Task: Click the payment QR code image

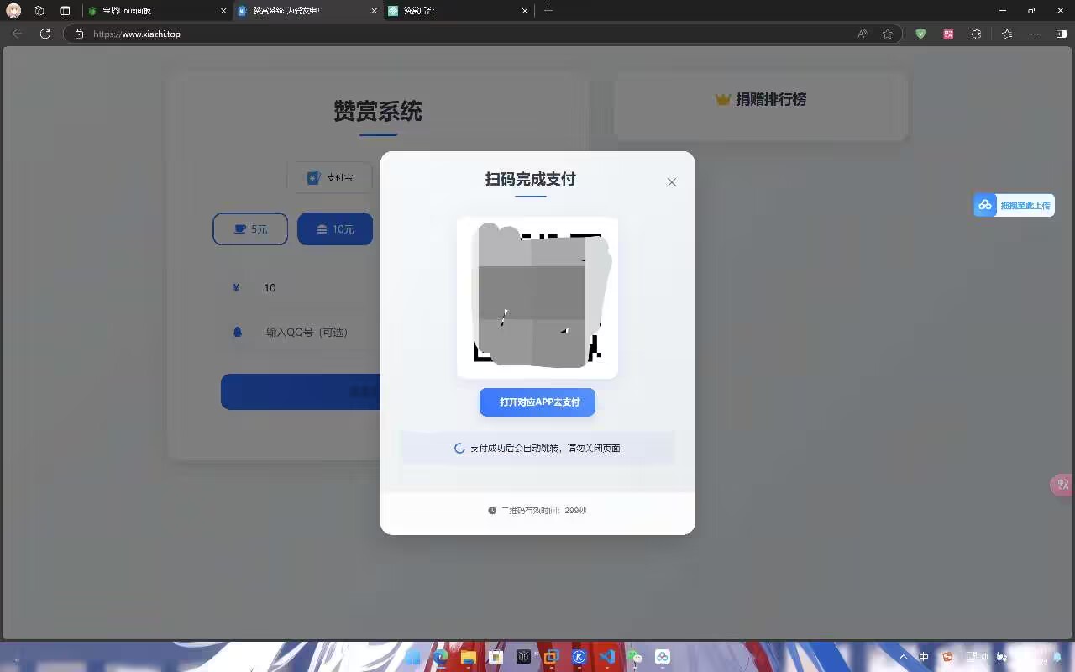Action: [537, 297]
